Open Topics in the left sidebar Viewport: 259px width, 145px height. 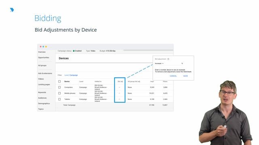click(x=41, y=109)
